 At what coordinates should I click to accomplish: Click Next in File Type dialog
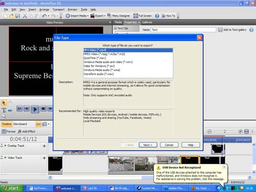[x=148, y=145]
